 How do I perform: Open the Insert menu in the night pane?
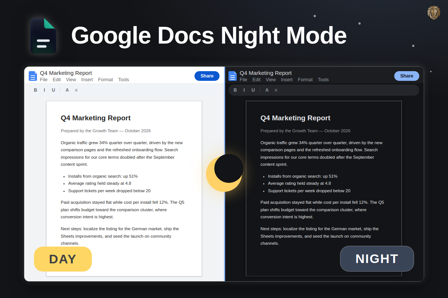287,80
